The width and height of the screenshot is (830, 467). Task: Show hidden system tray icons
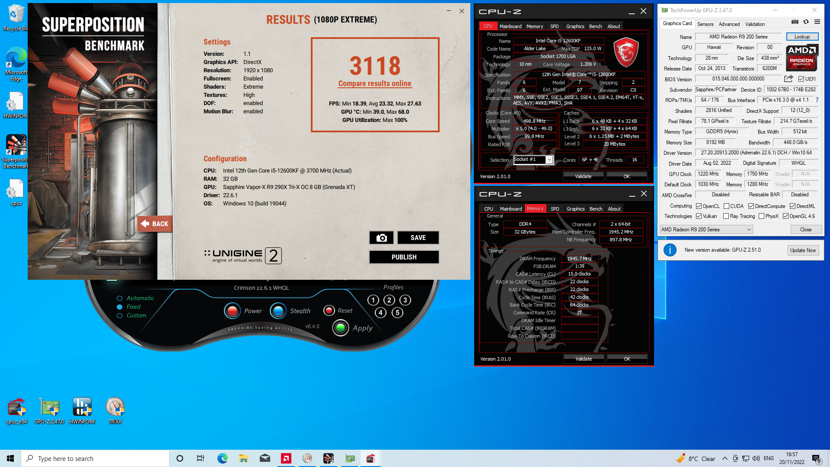coord(725,458)
